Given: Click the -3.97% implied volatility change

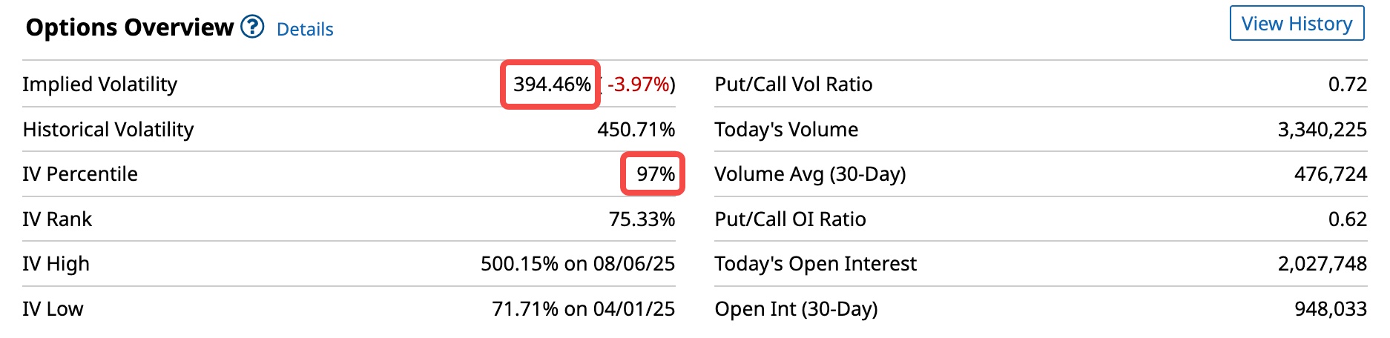Looking at the screenshot, I should [639, 84].
